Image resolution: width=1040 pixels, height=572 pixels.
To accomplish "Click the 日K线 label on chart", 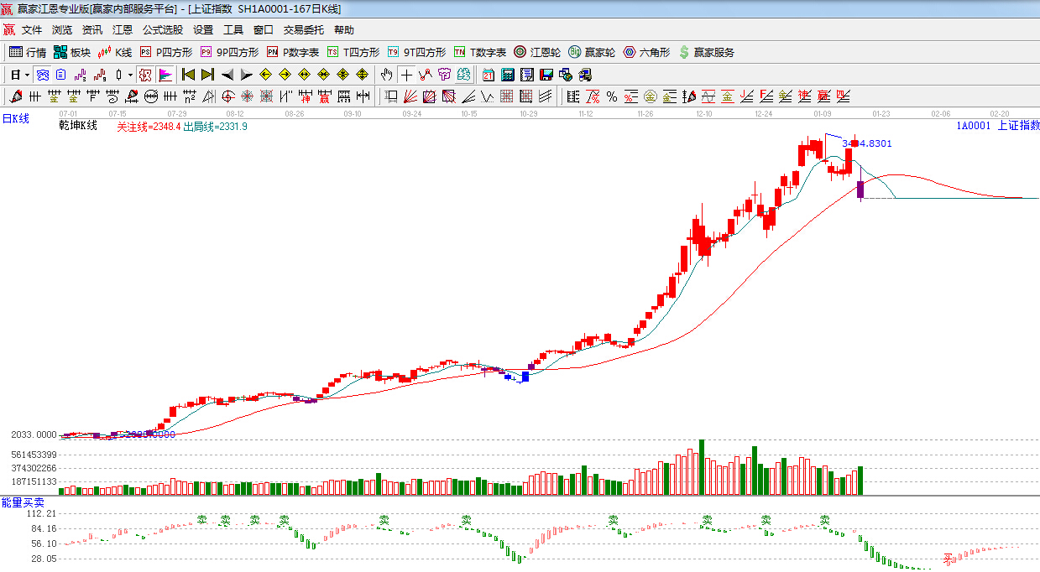I will click(15, 119).
